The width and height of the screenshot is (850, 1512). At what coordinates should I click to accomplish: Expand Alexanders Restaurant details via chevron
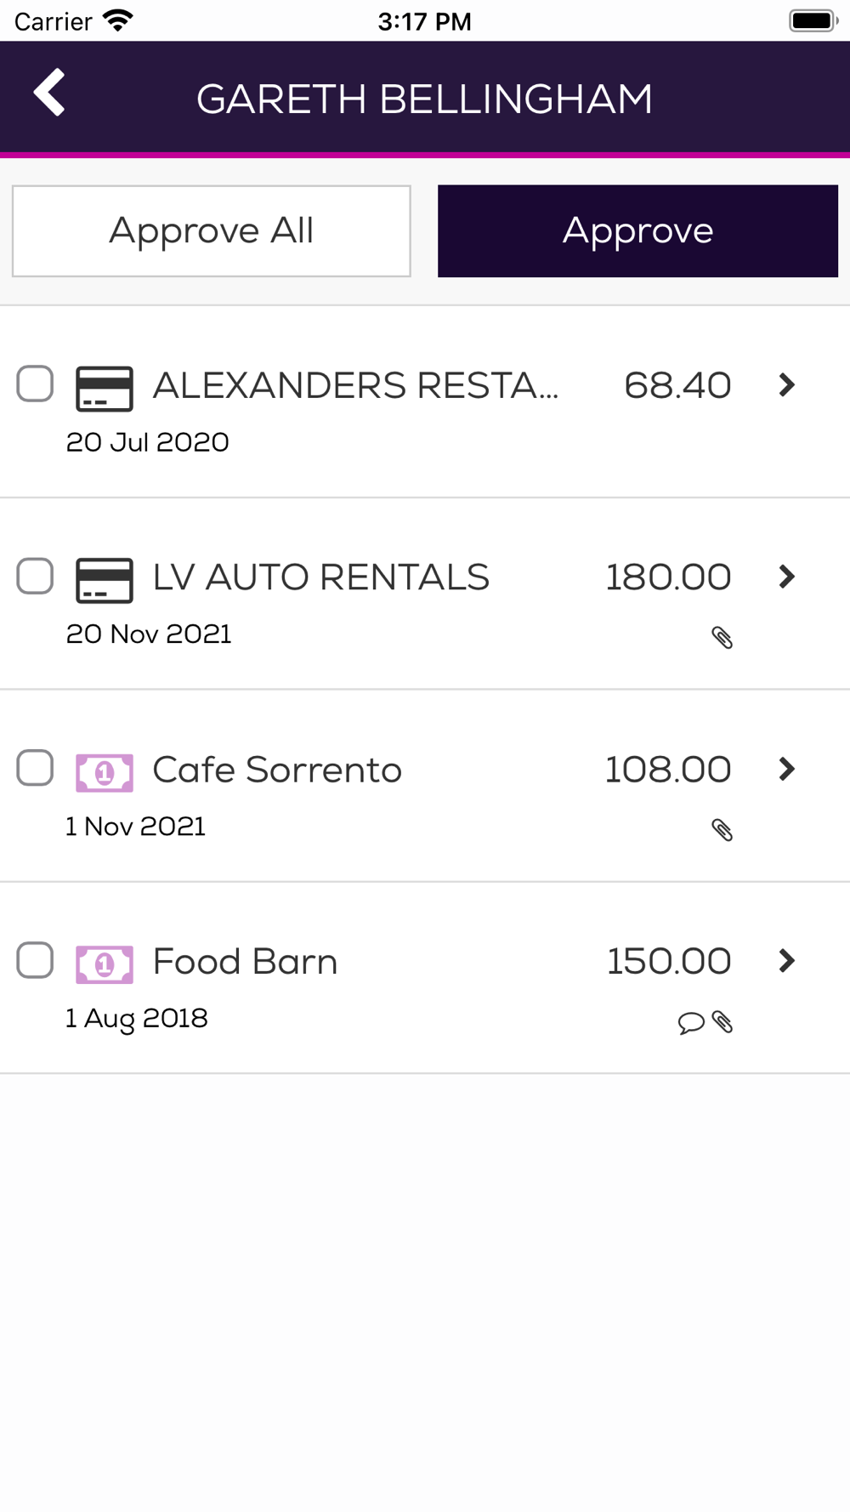(787, 385)
